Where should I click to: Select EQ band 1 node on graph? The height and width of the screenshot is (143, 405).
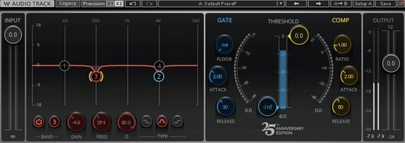coord(65,66)
